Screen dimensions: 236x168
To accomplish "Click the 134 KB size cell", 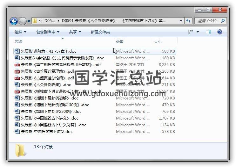I will point(168,125).
